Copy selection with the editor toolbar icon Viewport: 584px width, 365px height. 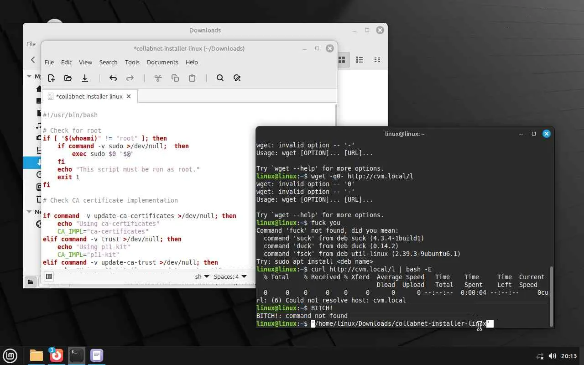(175, 78)
